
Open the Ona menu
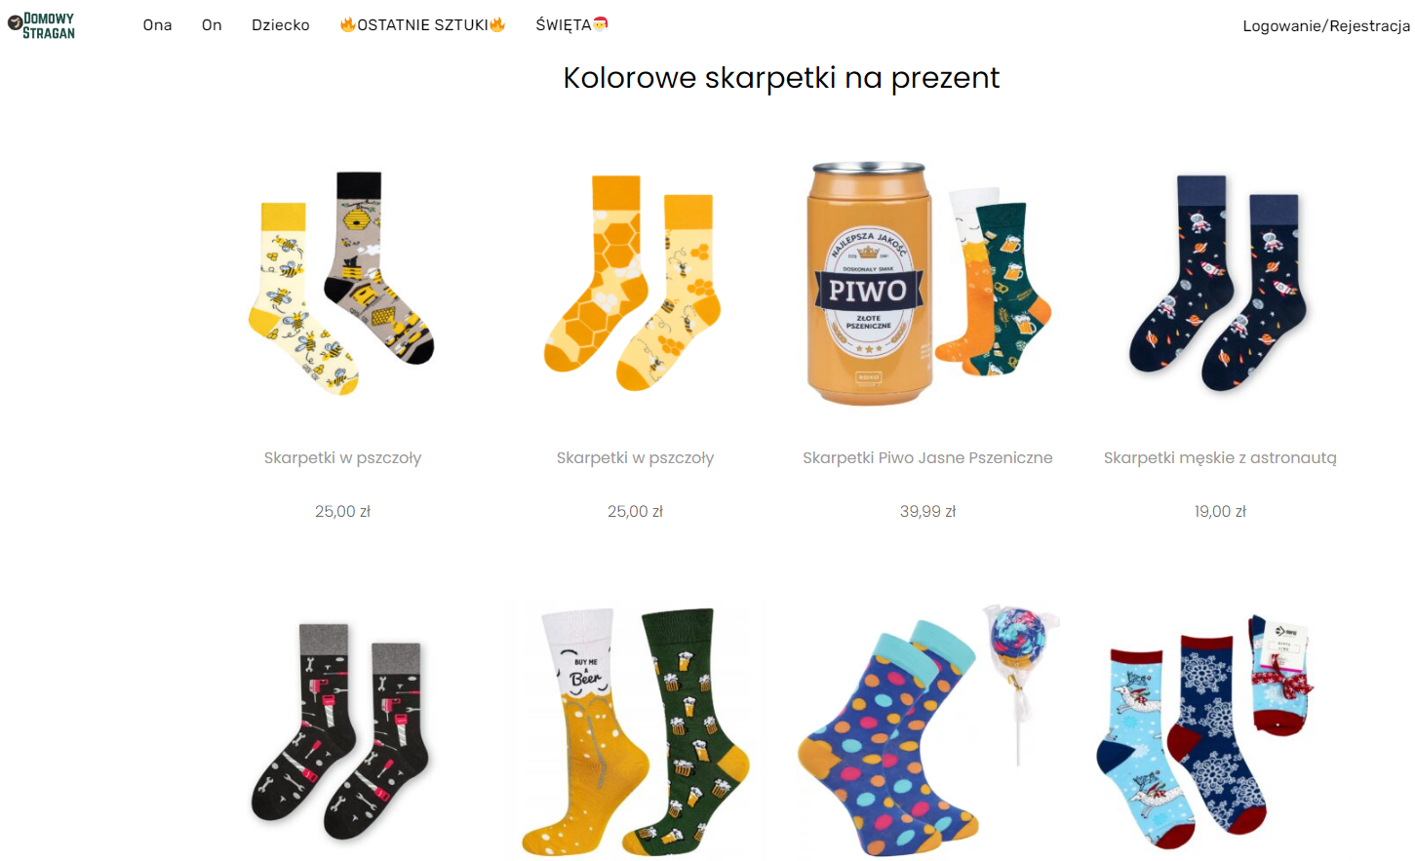point(157,25)
